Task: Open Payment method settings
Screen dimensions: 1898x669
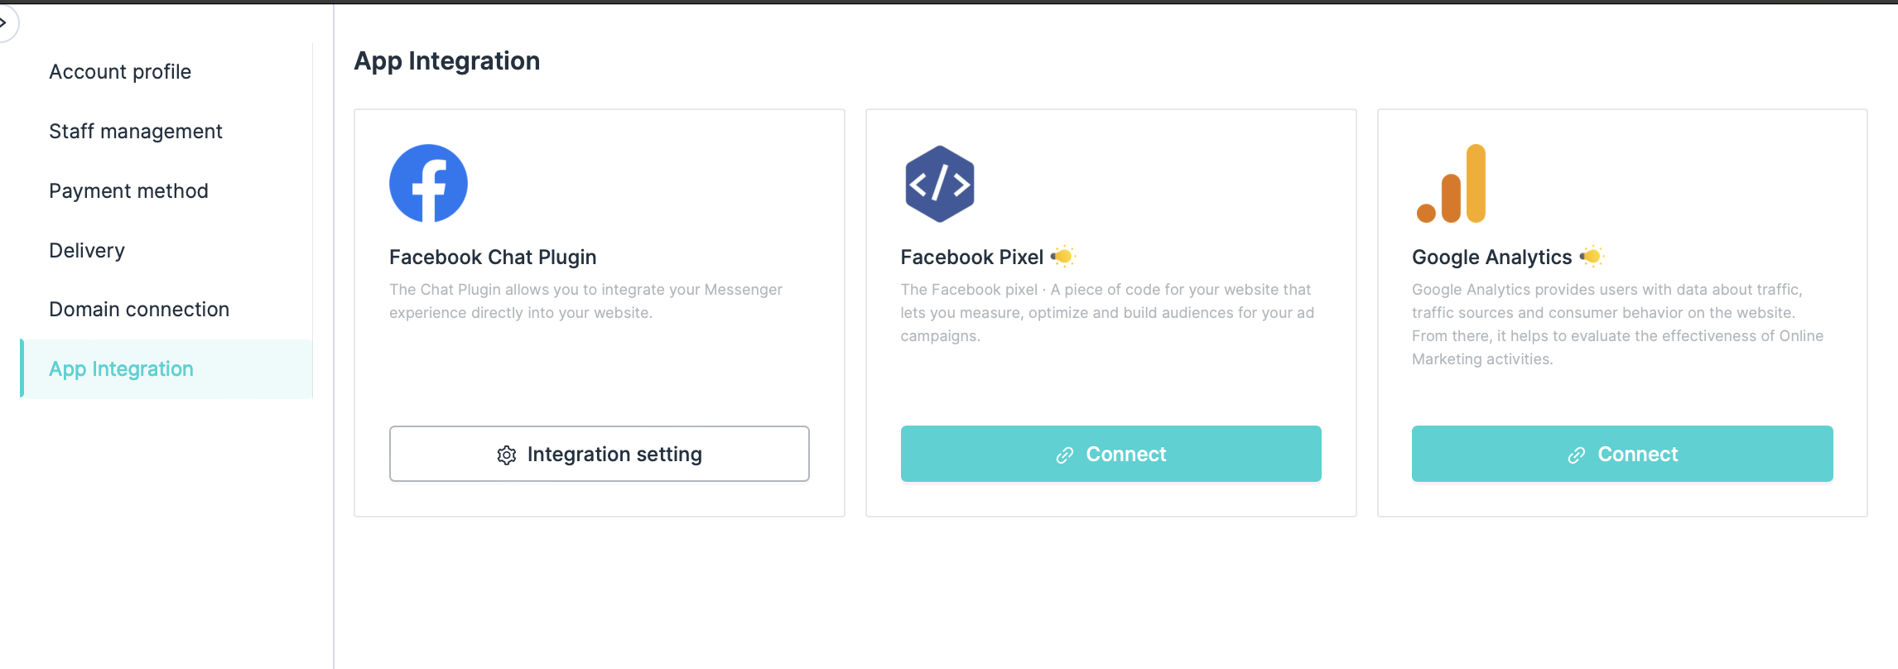Action: pyautogui.click(x=128, y=191)
